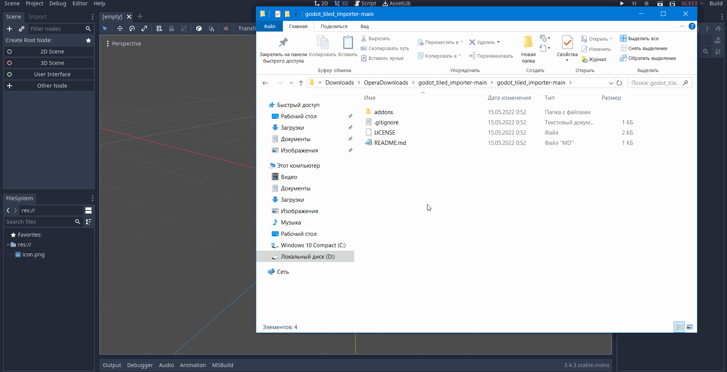Click Cut (Вырезать) in ribbon
Screen dimensions: 727x372
[375, 39]
